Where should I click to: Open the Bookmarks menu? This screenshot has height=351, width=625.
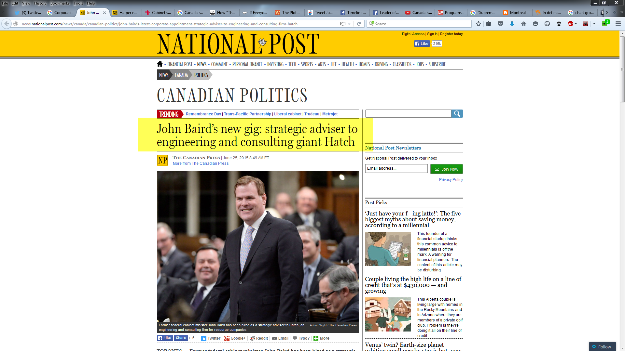click(x=60, y=3)
